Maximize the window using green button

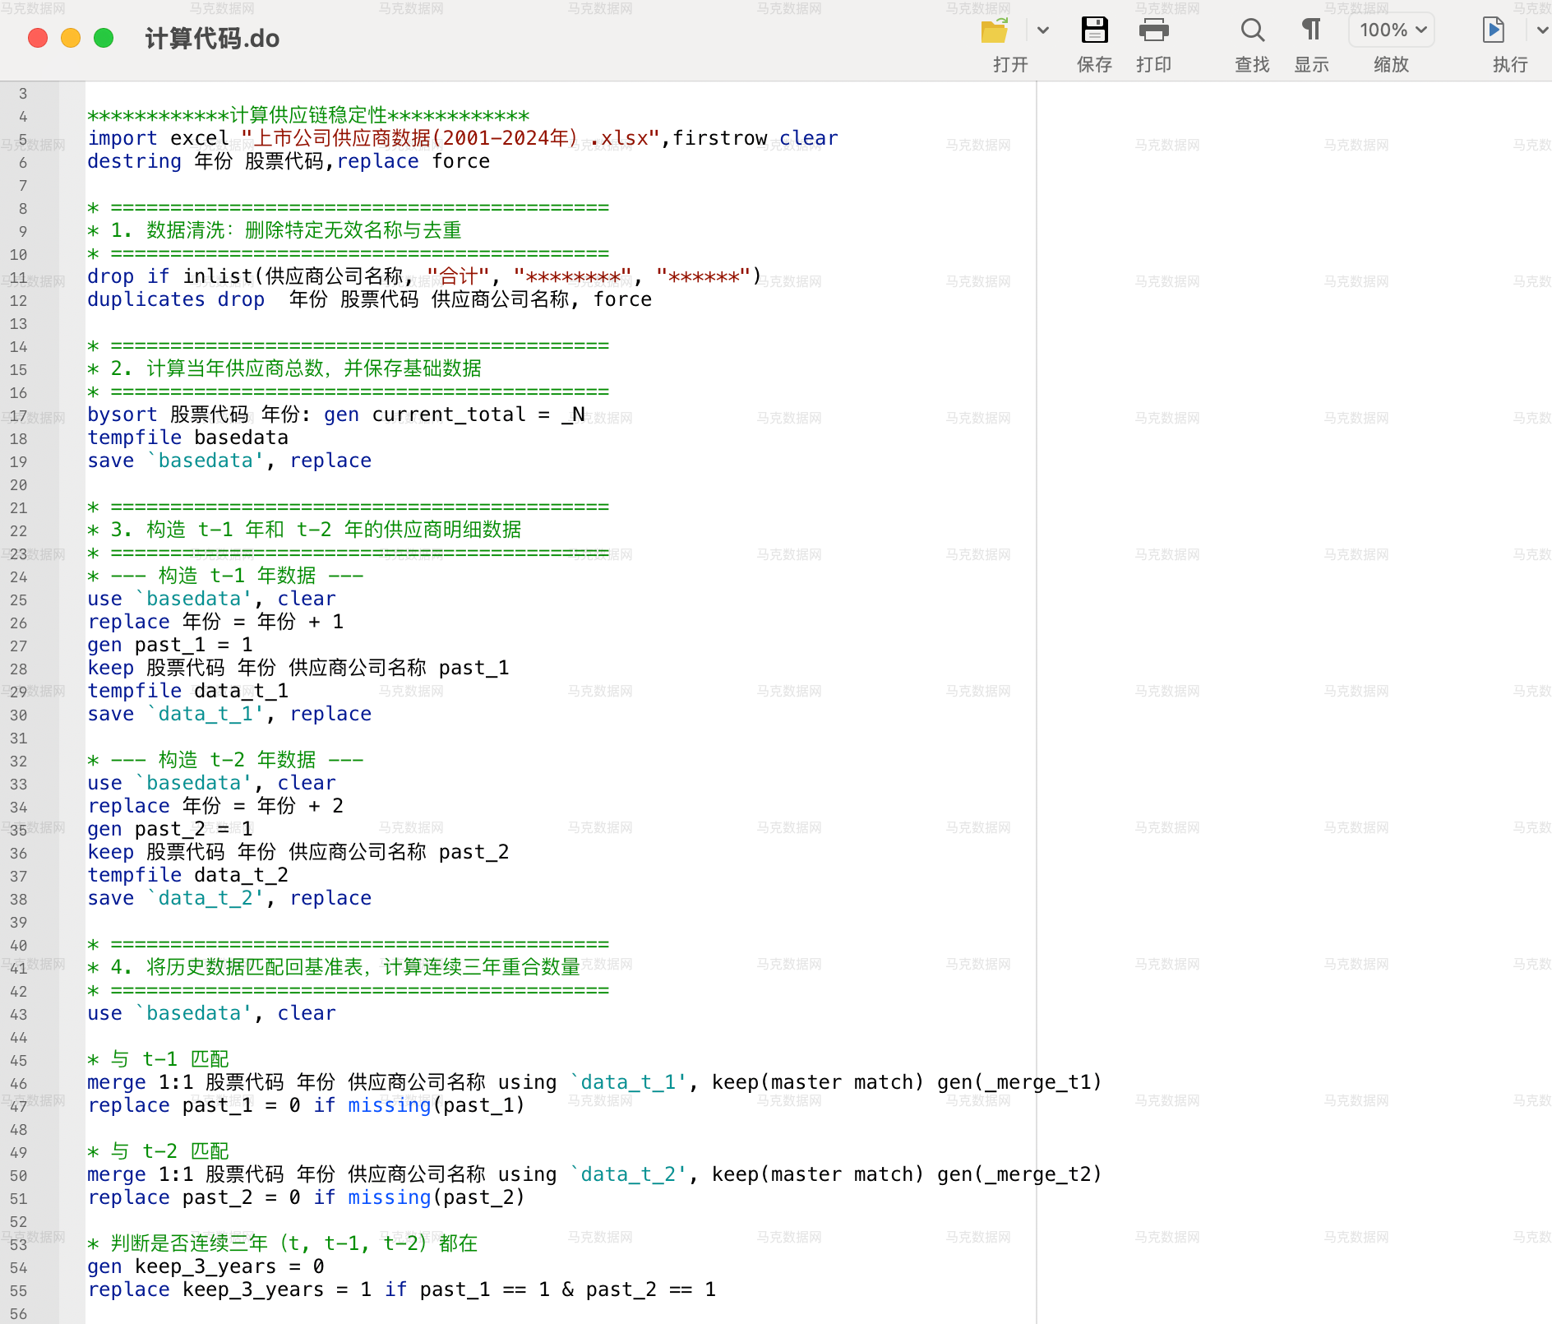(x=104, y=39)
